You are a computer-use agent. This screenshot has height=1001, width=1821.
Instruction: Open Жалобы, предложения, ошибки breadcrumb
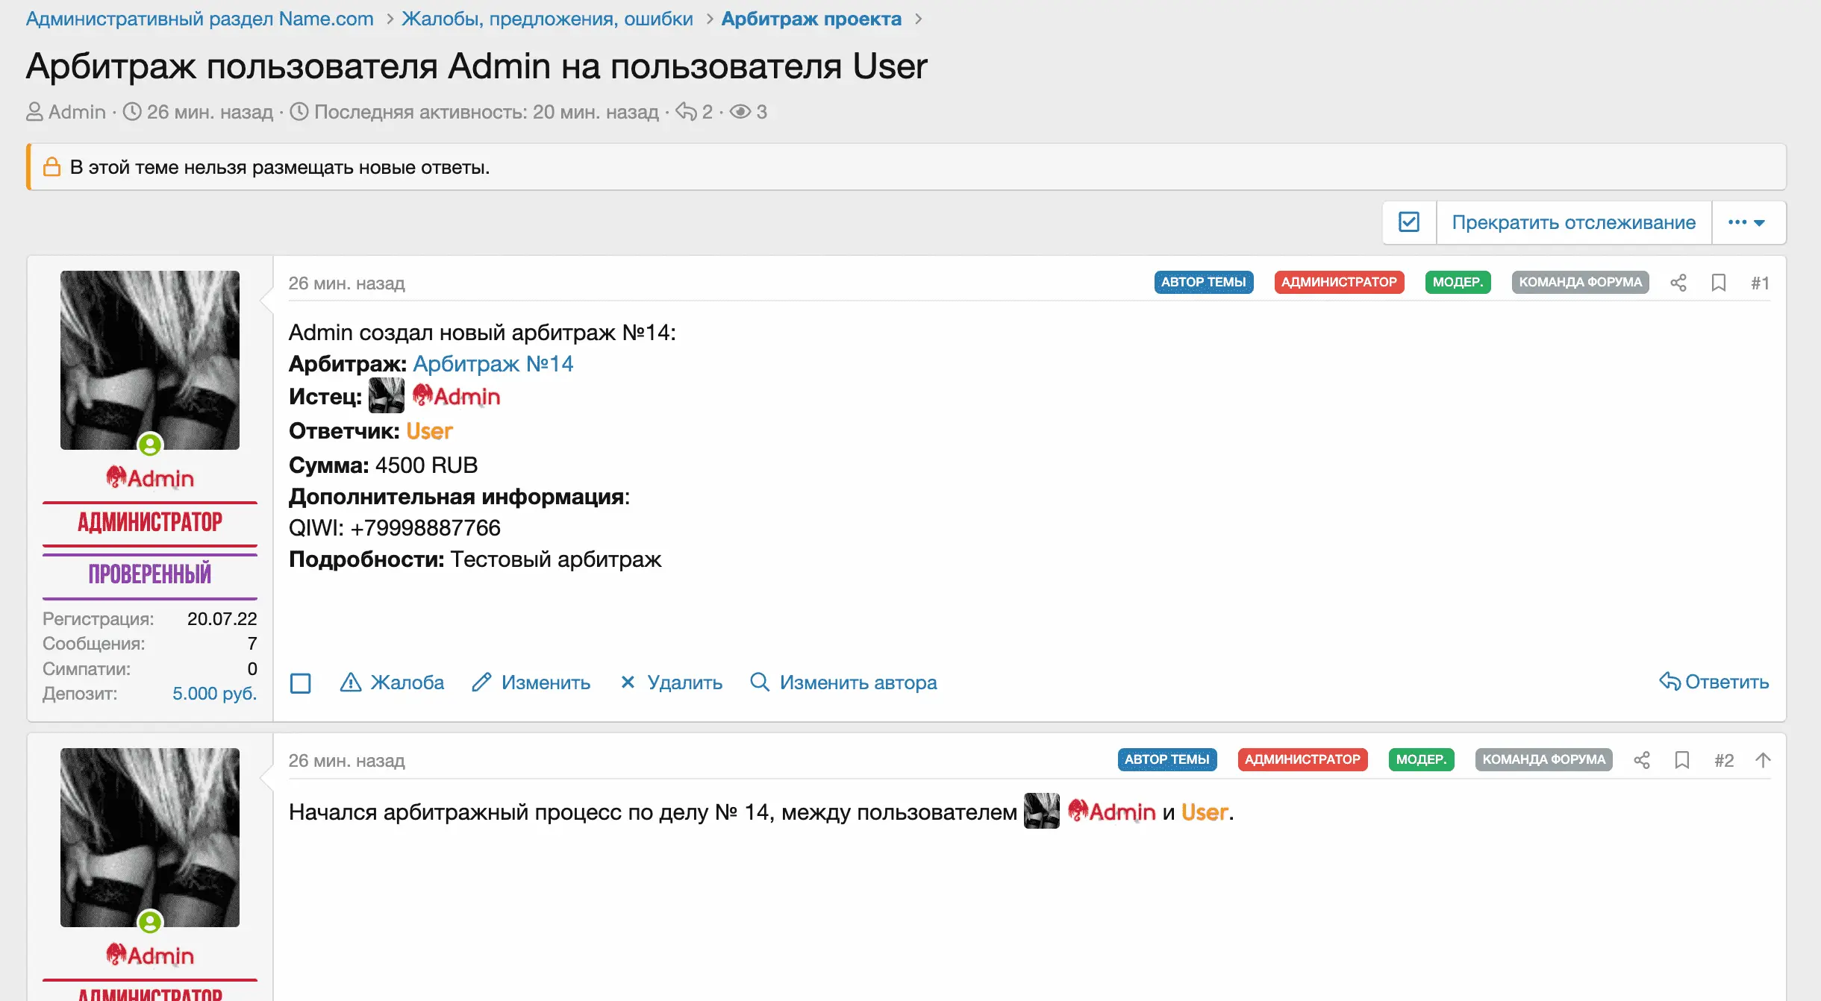point(547,19)
